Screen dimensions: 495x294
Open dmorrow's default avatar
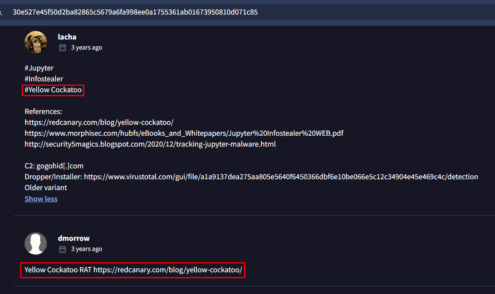click(36, 243)
